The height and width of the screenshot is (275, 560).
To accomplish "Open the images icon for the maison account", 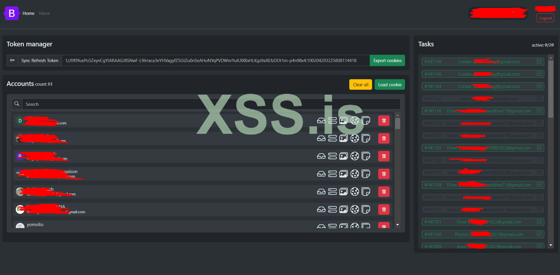I will click(x=343, y=174).
